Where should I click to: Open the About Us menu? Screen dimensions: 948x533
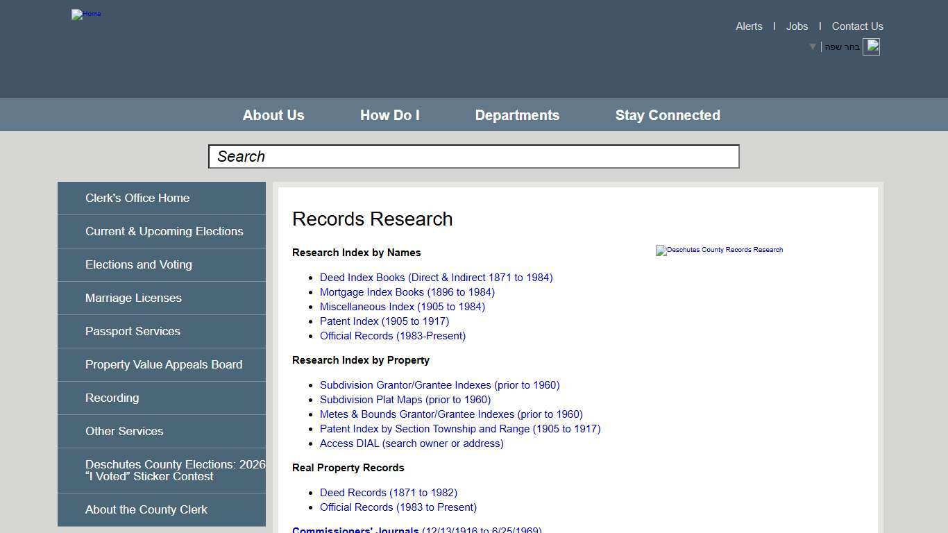[273, 115]
